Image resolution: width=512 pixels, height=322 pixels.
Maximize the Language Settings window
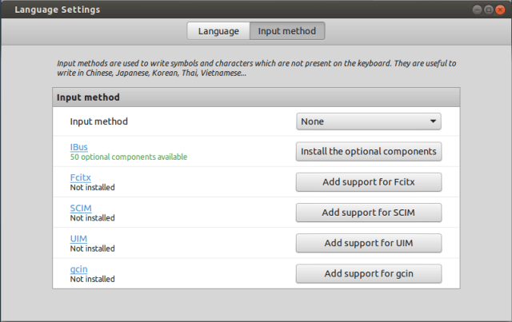point(488,10)
